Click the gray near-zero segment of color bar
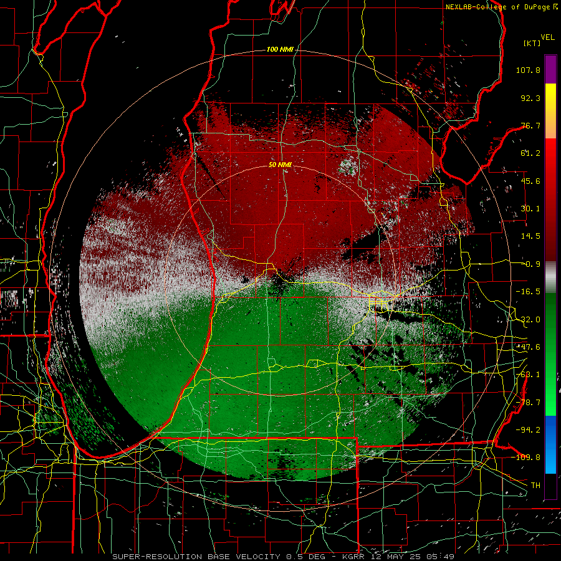 pyautogui.click(x=550, y=277)
